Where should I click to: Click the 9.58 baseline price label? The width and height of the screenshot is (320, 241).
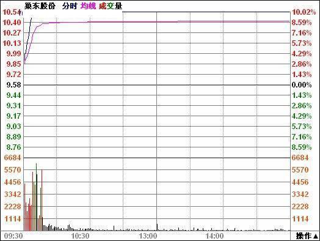point(13,84)
